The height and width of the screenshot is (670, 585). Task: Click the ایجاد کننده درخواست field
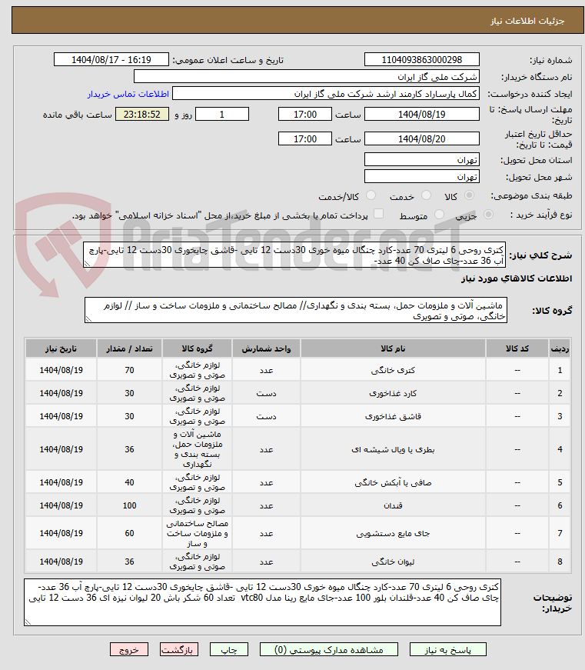click(x=326, y=94)
